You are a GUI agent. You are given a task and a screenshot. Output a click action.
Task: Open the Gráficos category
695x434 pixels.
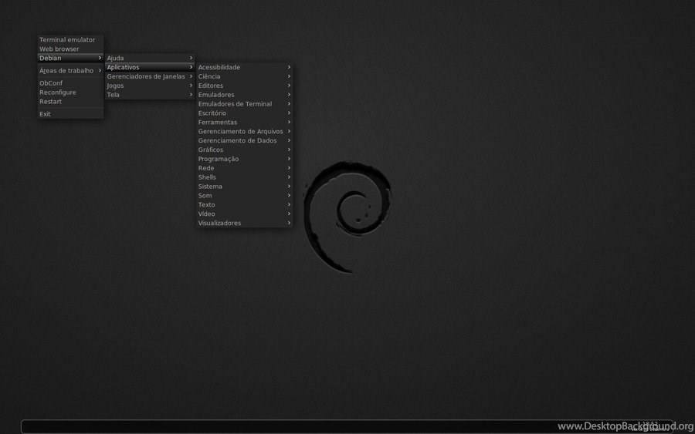pyautogui.click(x=244, y=150)
